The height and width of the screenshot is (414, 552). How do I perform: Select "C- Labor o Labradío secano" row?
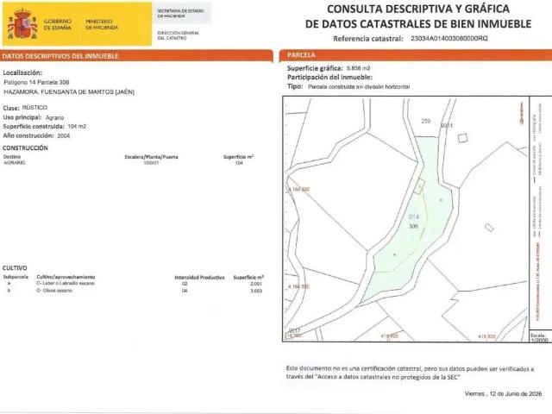[66, 284]
